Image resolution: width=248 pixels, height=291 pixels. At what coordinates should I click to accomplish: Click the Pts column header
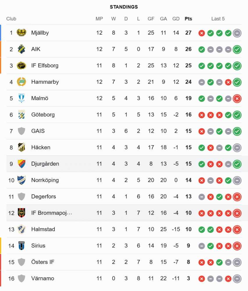point(188,19)
